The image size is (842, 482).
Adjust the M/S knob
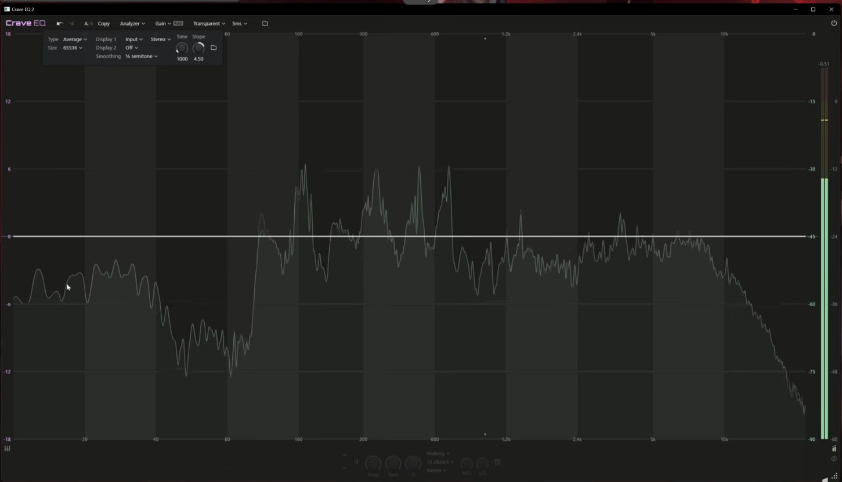467,463
